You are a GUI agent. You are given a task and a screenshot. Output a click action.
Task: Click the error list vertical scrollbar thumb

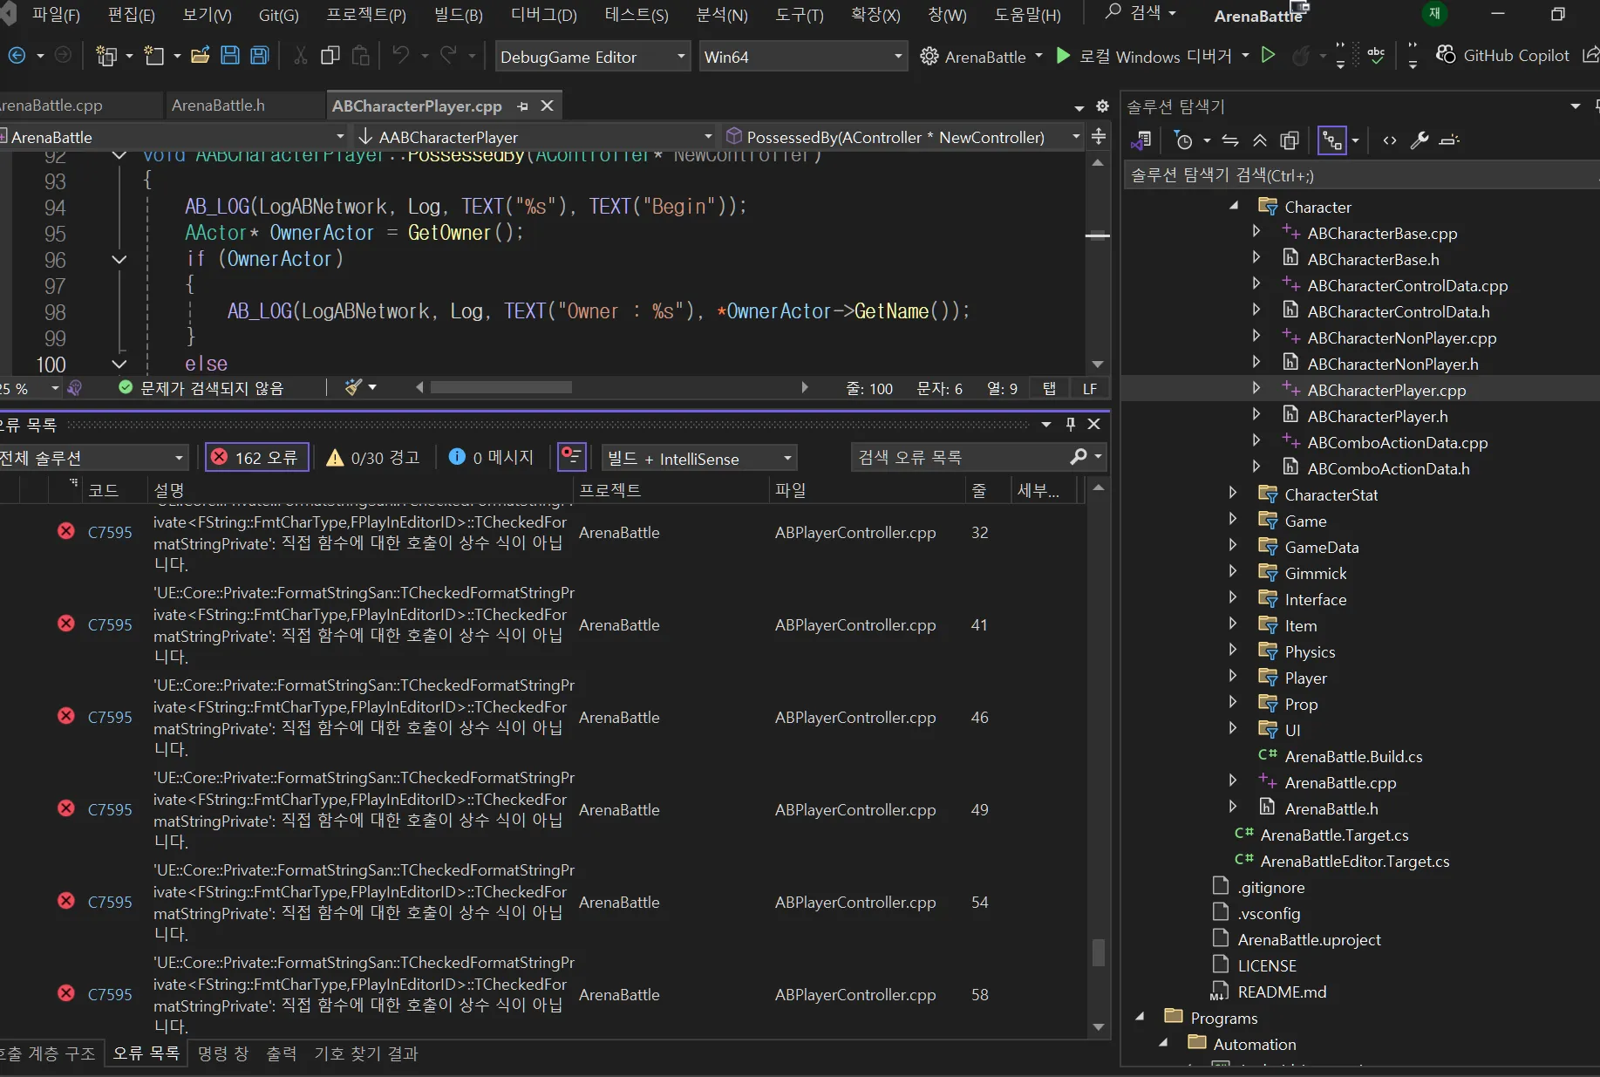pyautogui.click(x=1099, y=952)
